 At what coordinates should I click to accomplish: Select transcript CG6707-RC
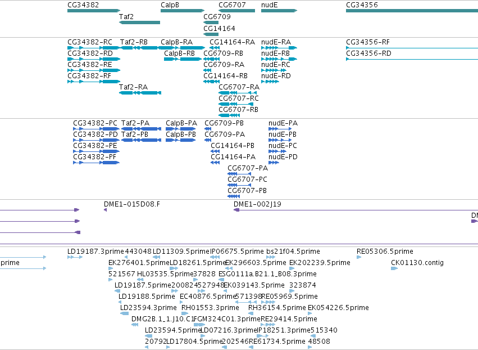point(236,104)
